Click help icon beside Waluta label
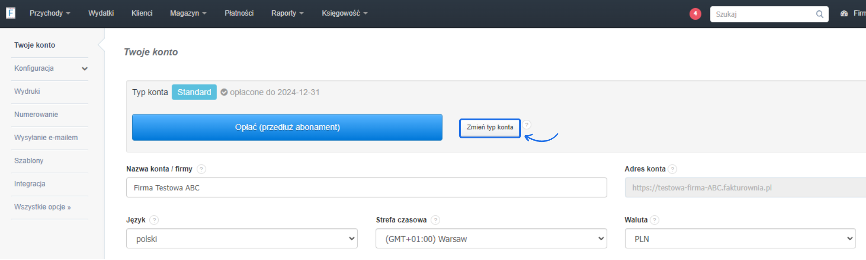This screenshot has width=866, height=260. (654, 220)
